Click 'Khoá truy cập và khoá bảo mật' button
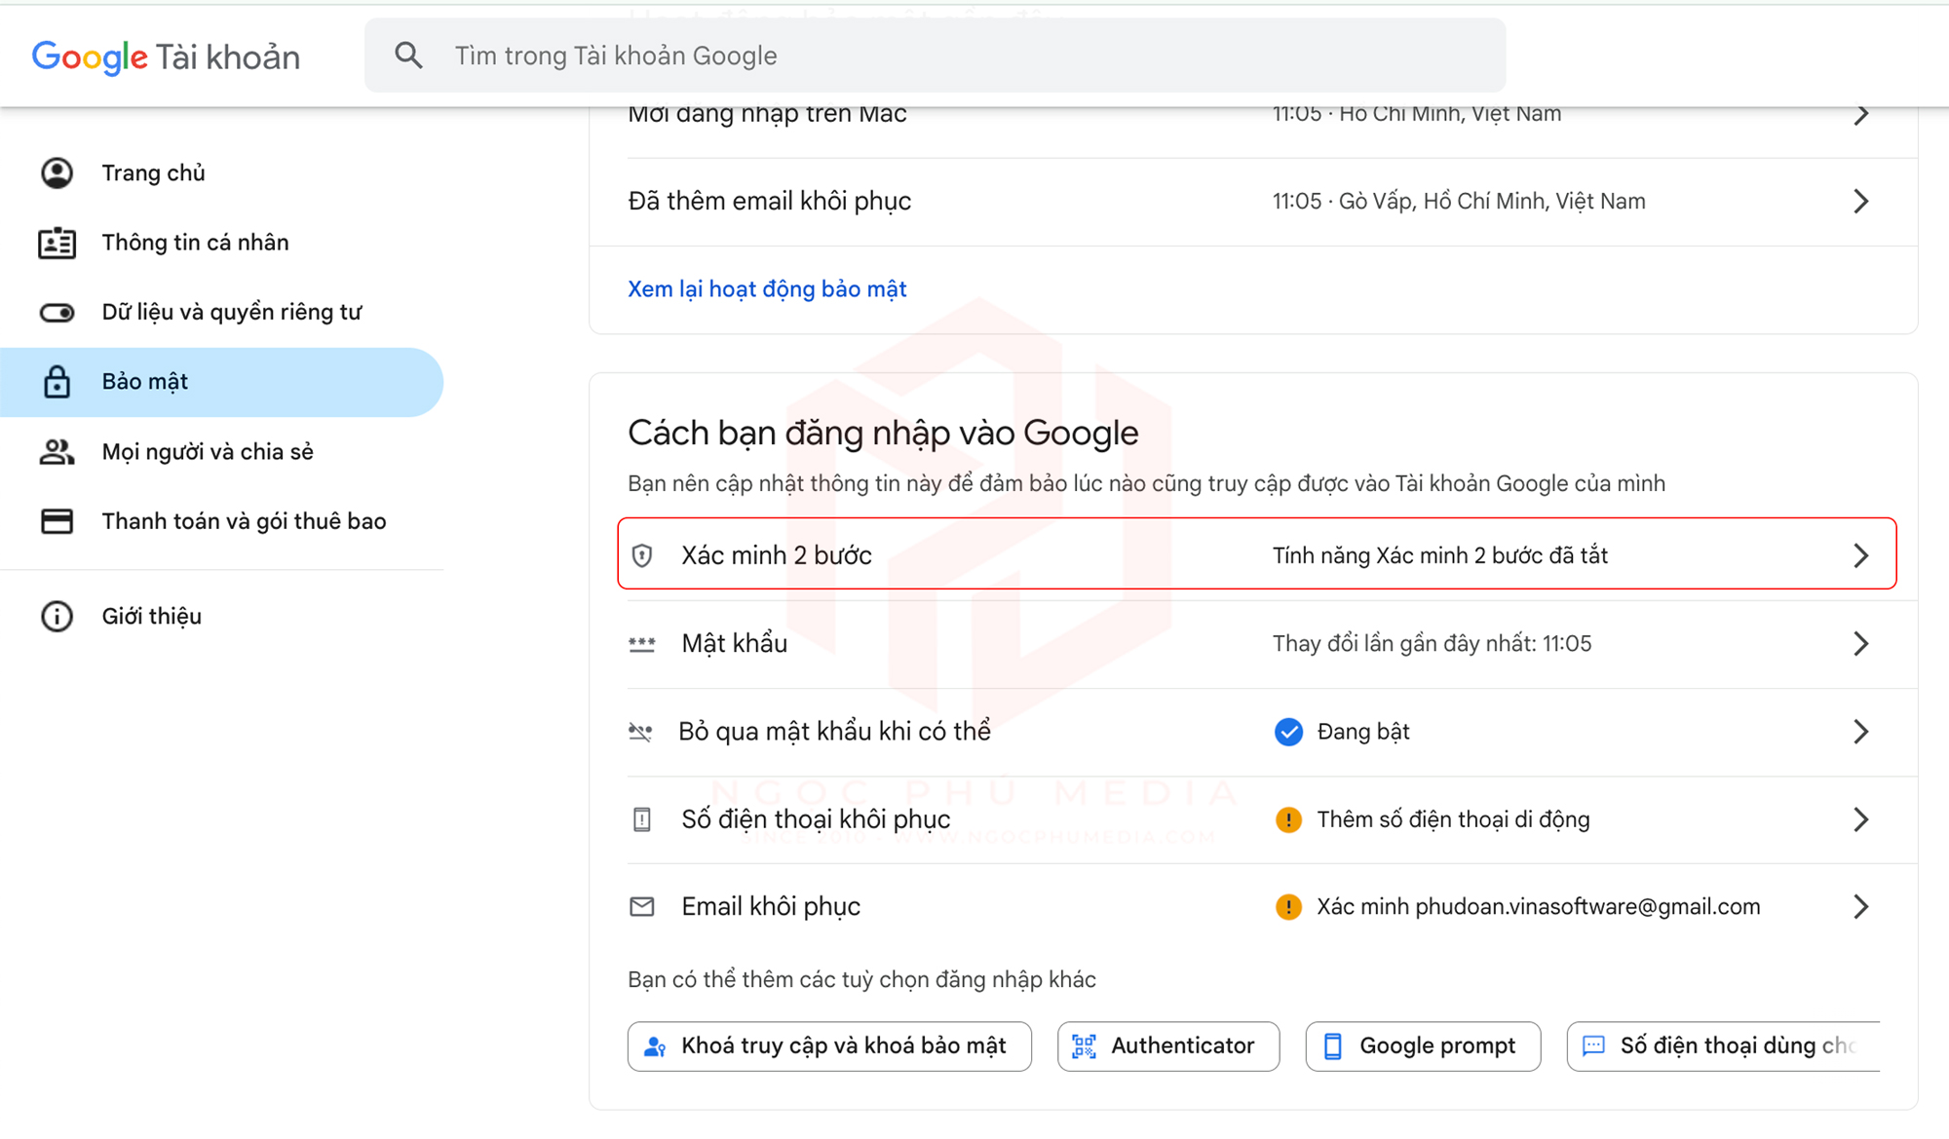1949x1139 pixels. pos(829,1046)
